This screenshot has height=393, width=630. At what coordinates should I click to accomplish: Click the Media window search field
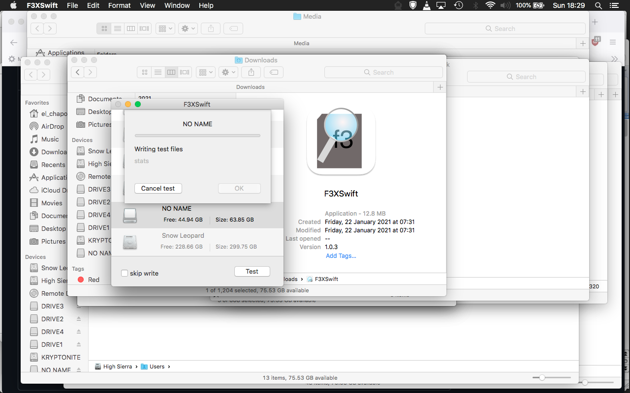[x=505, y=28]
